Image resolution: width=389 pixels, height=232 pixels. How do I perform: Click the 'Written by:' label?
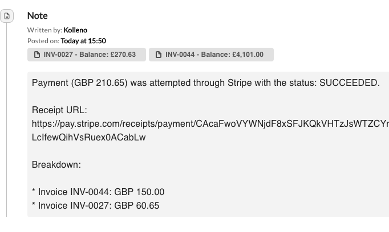click(x=44, y=30)
